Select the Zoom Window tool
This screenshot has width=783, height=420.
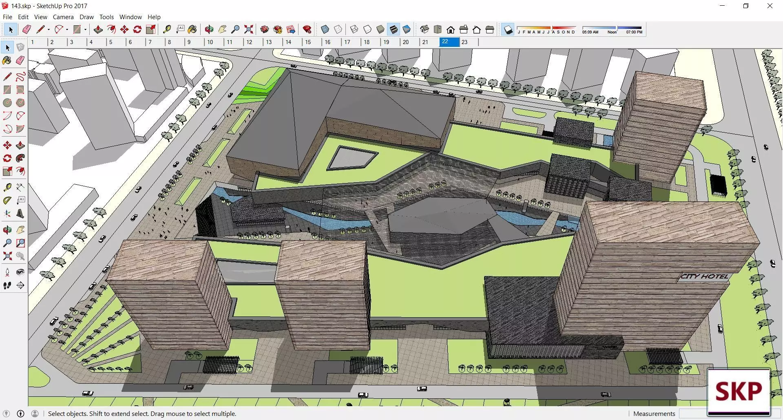point(20,243)
